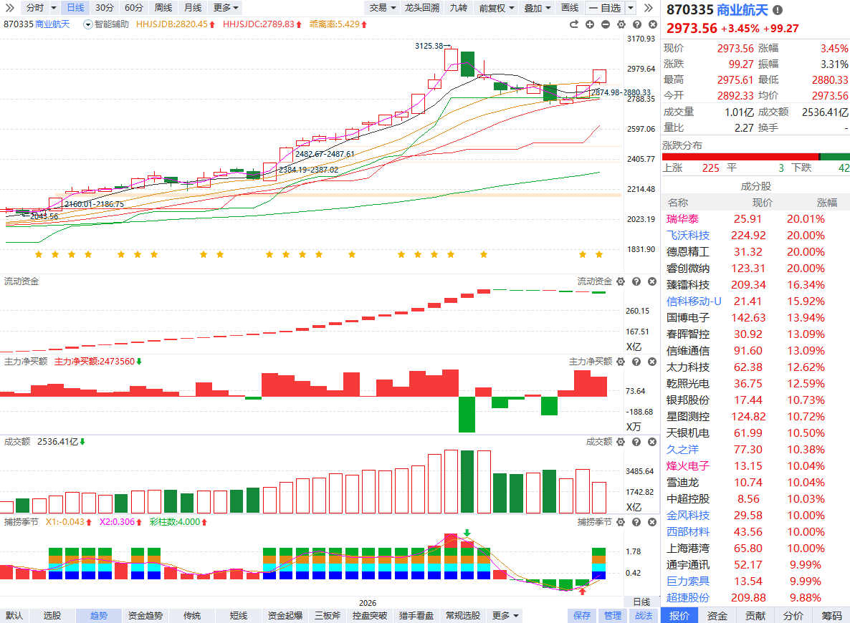
Task: Switch the chart to 30分 period
Action: click(104, 8)
